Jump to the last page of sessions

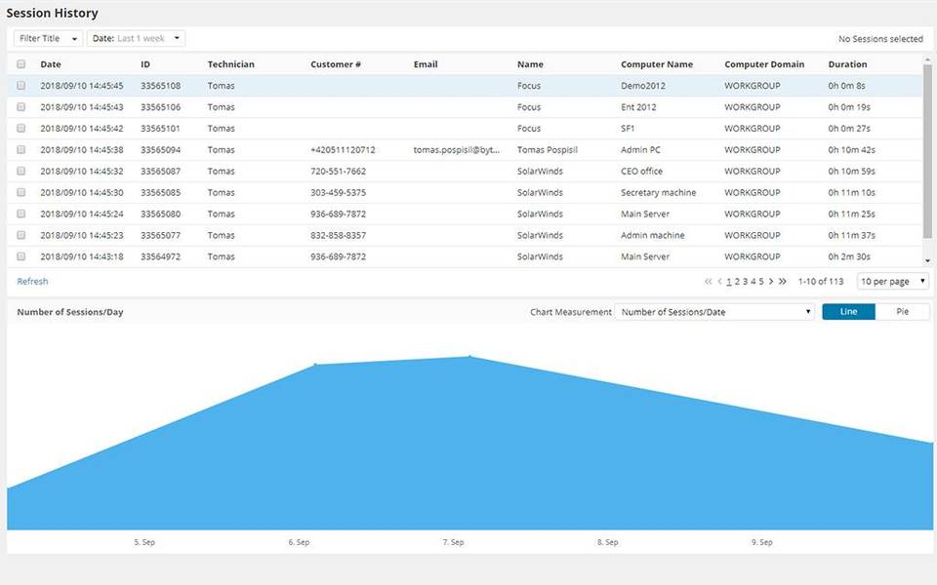(781, 281)
